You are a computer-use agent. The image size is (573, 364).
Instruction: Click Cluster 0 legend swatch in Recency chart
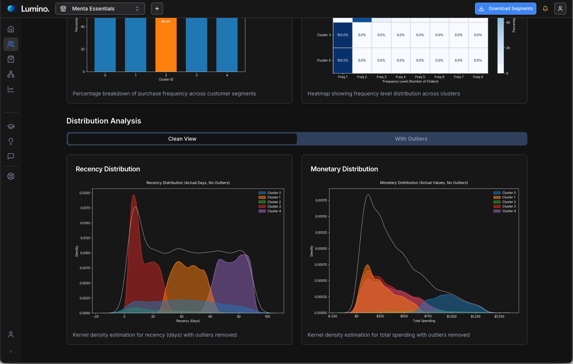262,193
